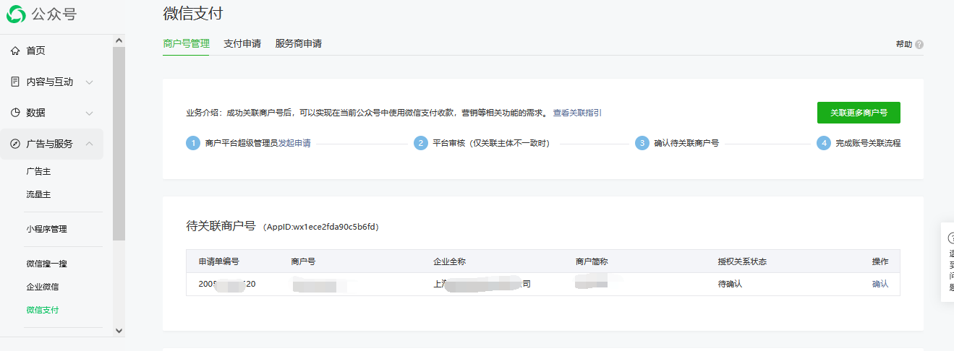Click the 商户简称 column header
Screen dimensions: 954x351
(x=592, y=261)
